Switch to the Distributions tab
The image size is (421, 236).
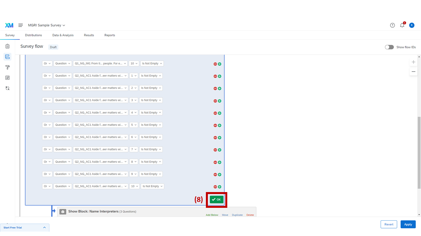point(33,35)
